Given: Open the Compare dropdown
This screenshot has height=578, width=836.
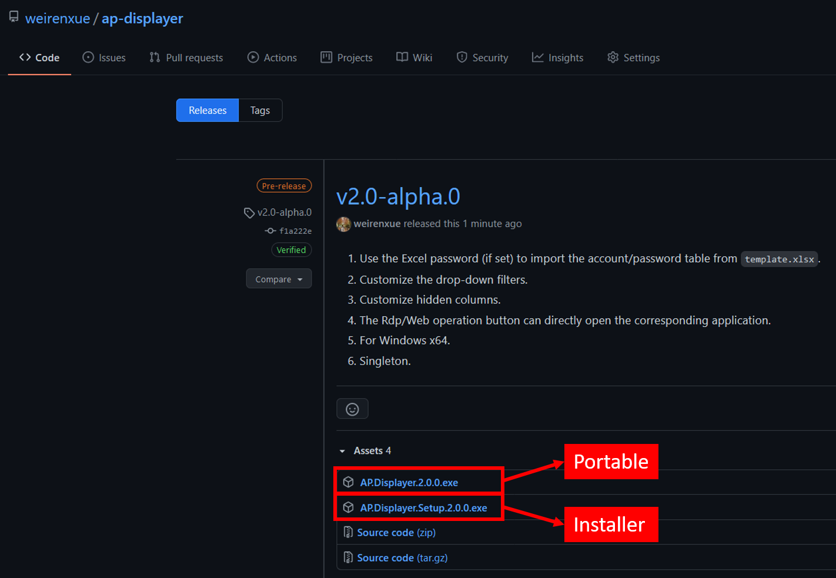Looking at the screenshot, I should click(279, 279).
